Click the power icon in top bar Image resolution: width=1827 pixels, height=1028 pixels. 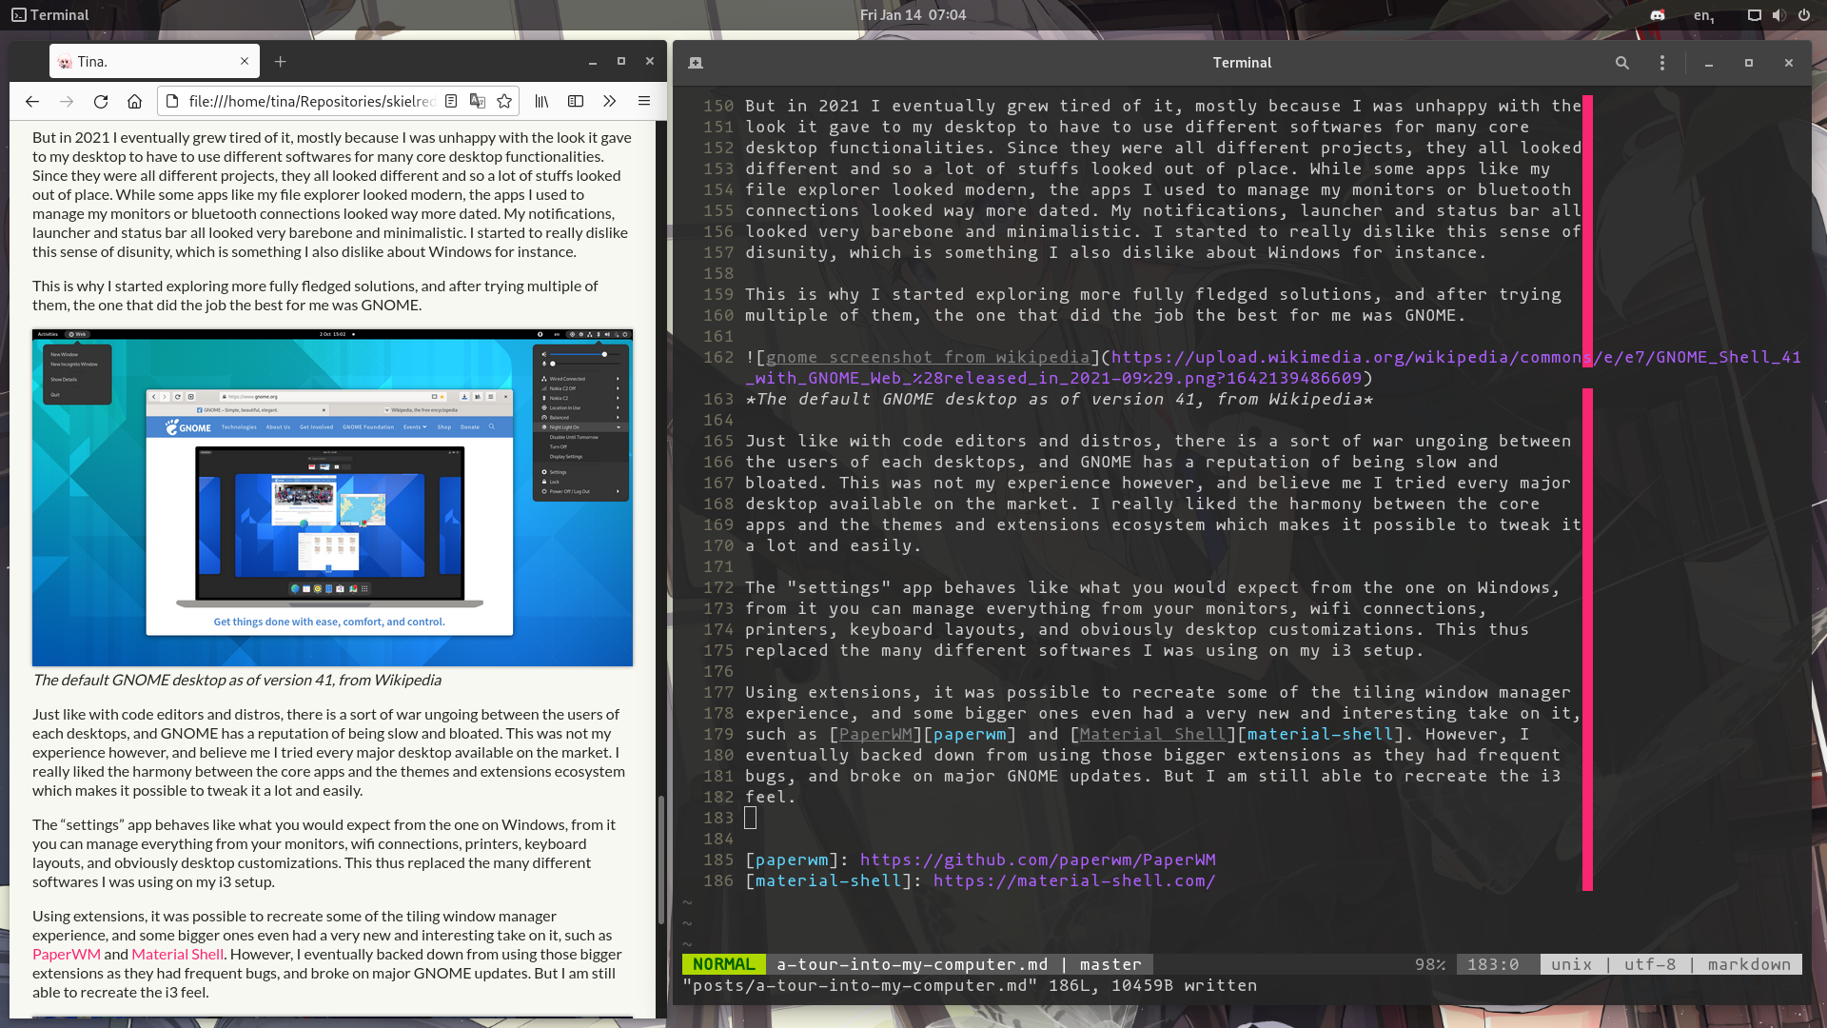point(1804,15)
